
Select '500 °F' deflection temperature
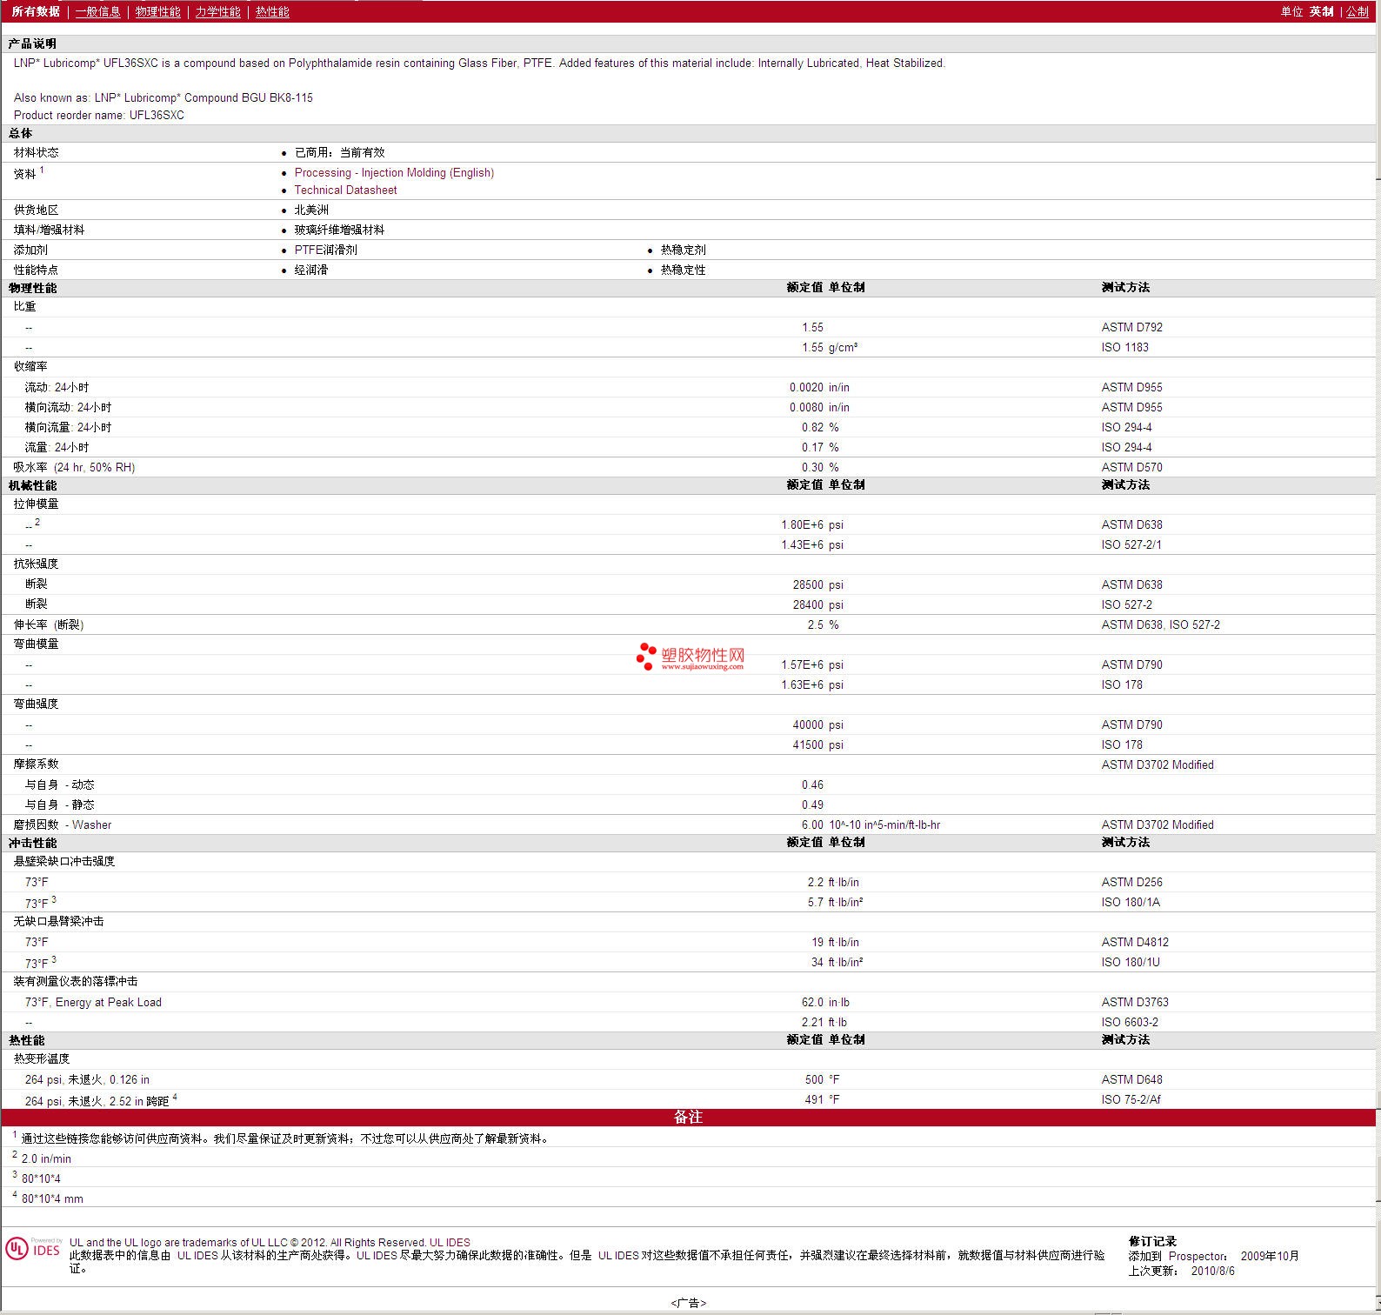tap(822, 1079)
